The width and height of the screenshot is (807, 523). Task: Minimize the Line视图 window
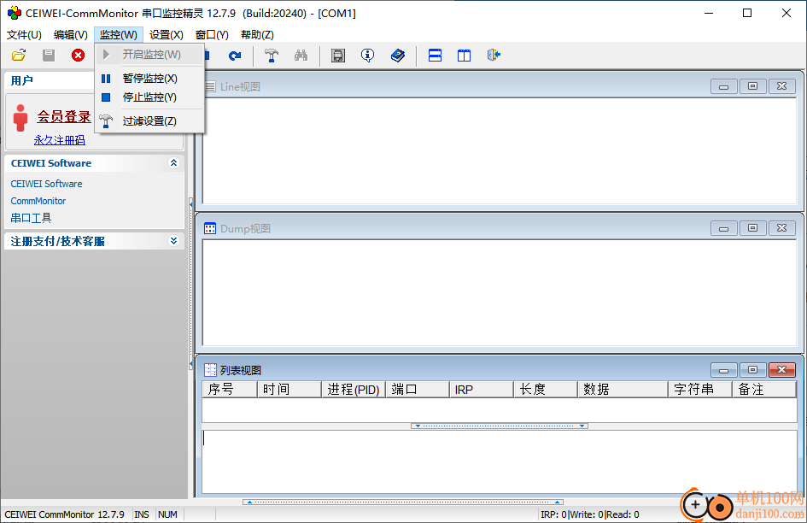[x=723, y=86]
